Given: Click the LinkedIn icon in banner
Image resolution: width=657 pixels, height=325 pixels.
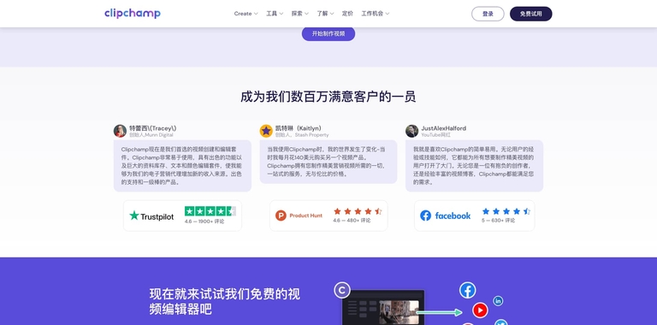Looking at the screenshot, I should click(498, 301).
